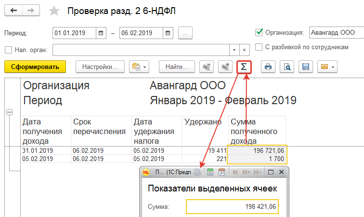This screenshot has width=364, height=217.
Task: Expand the Нал. орган dropdown arrow
Action: click(x=234, y=50)
